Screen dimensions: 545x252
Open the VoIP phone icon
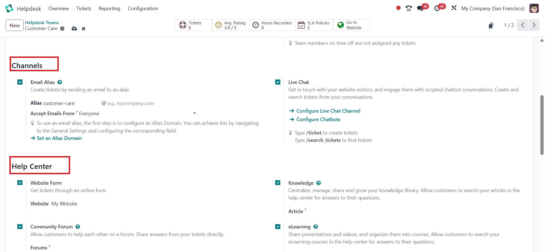point(409,9)
